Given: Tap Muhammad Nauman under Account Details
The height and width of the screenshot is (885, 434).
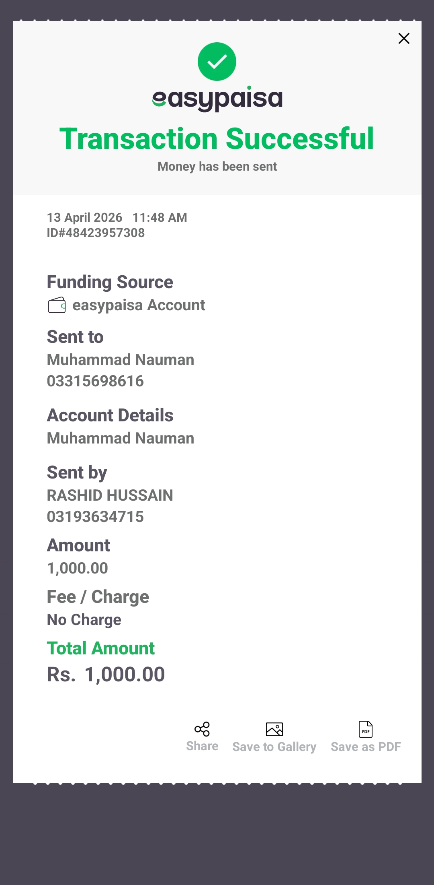Looking at the screenshot, I should coord(121,438).
